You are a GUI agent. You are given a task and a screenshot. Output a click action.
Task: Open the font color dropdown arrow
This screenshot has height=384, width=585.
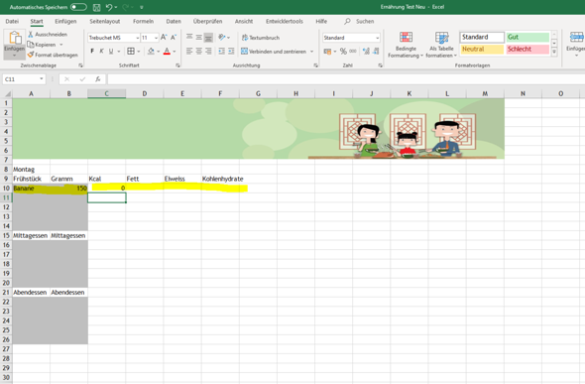point(175,52)
